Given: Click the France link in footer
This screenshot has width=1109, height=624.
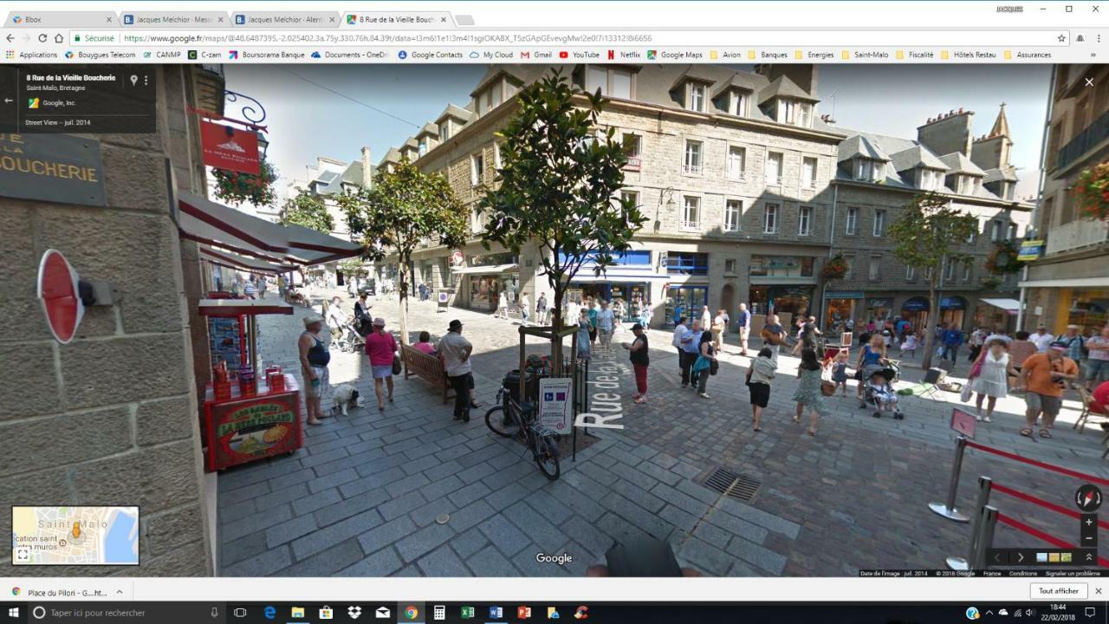Looking at the screenshot, I should (x=992, y=574).
